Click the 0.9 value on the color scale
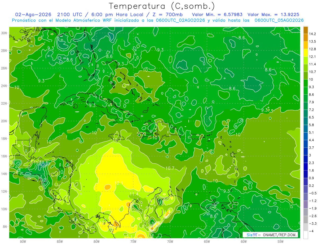 pyautogui.click(x=311, y=178)
